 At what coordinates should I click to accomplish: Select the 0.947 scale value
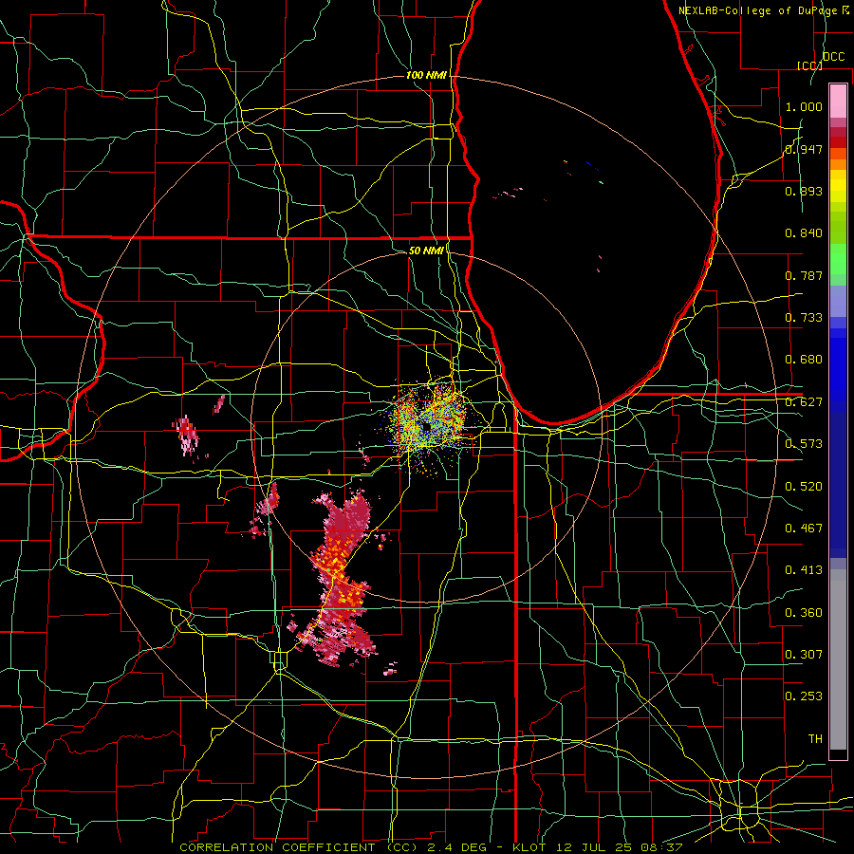click(804, 149)
